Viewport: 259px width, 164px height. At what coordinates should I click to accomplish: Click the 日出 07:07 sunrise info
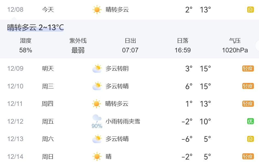130,46
